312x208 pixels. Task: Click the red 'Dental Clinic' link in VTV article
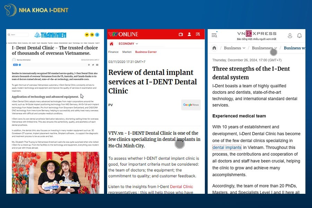(x=181, y=187)
